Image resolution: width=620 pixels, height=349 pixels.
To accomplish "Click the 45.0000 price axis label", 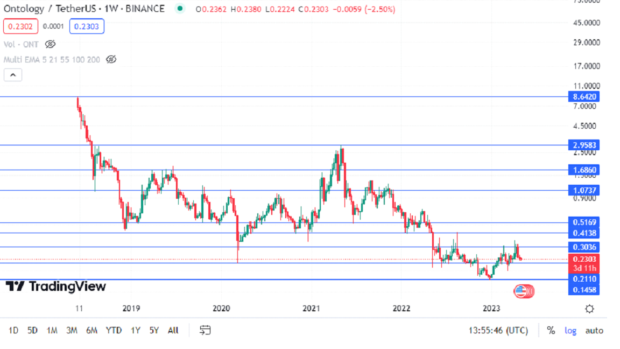I will point(587,23).
